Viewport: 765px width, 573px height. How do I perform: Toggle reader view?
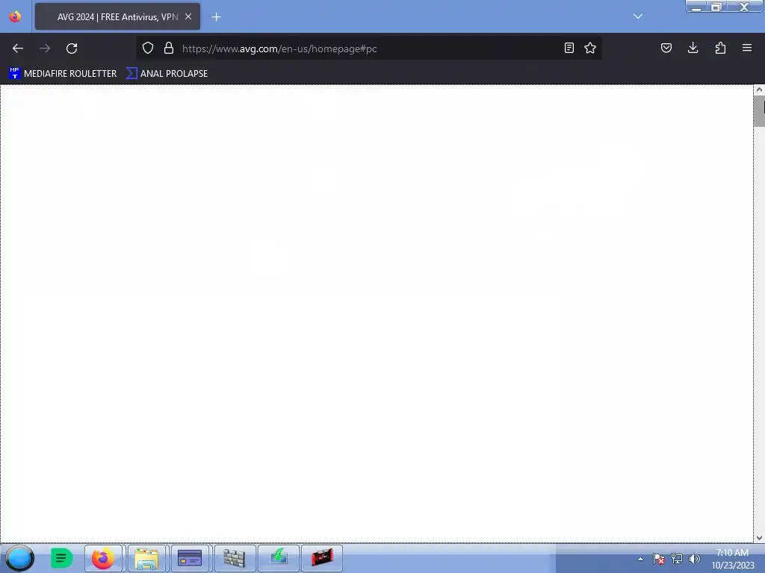pos(569,48)
